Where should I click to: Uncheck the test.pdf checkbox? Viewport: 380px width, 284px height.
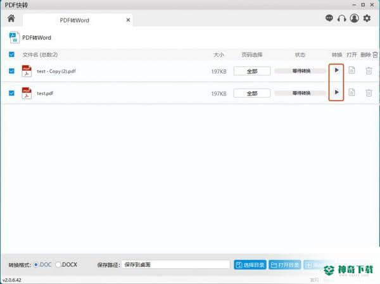coord(11,93)
